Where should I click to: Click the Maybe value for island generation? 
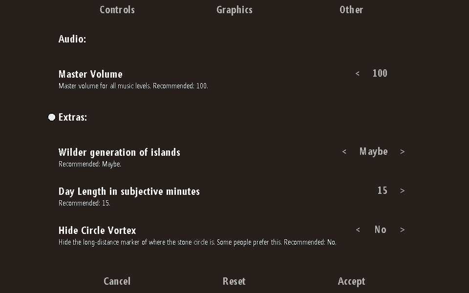373,151
